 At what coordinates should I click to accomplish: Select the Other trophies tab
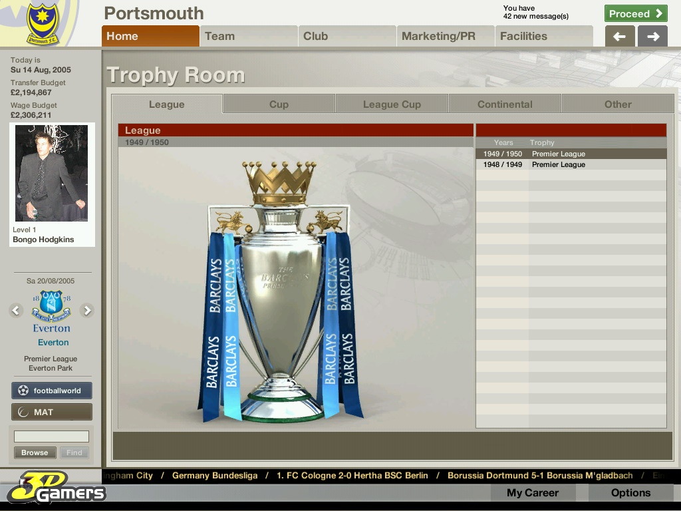pyautogui.click(x=618, y=104)
